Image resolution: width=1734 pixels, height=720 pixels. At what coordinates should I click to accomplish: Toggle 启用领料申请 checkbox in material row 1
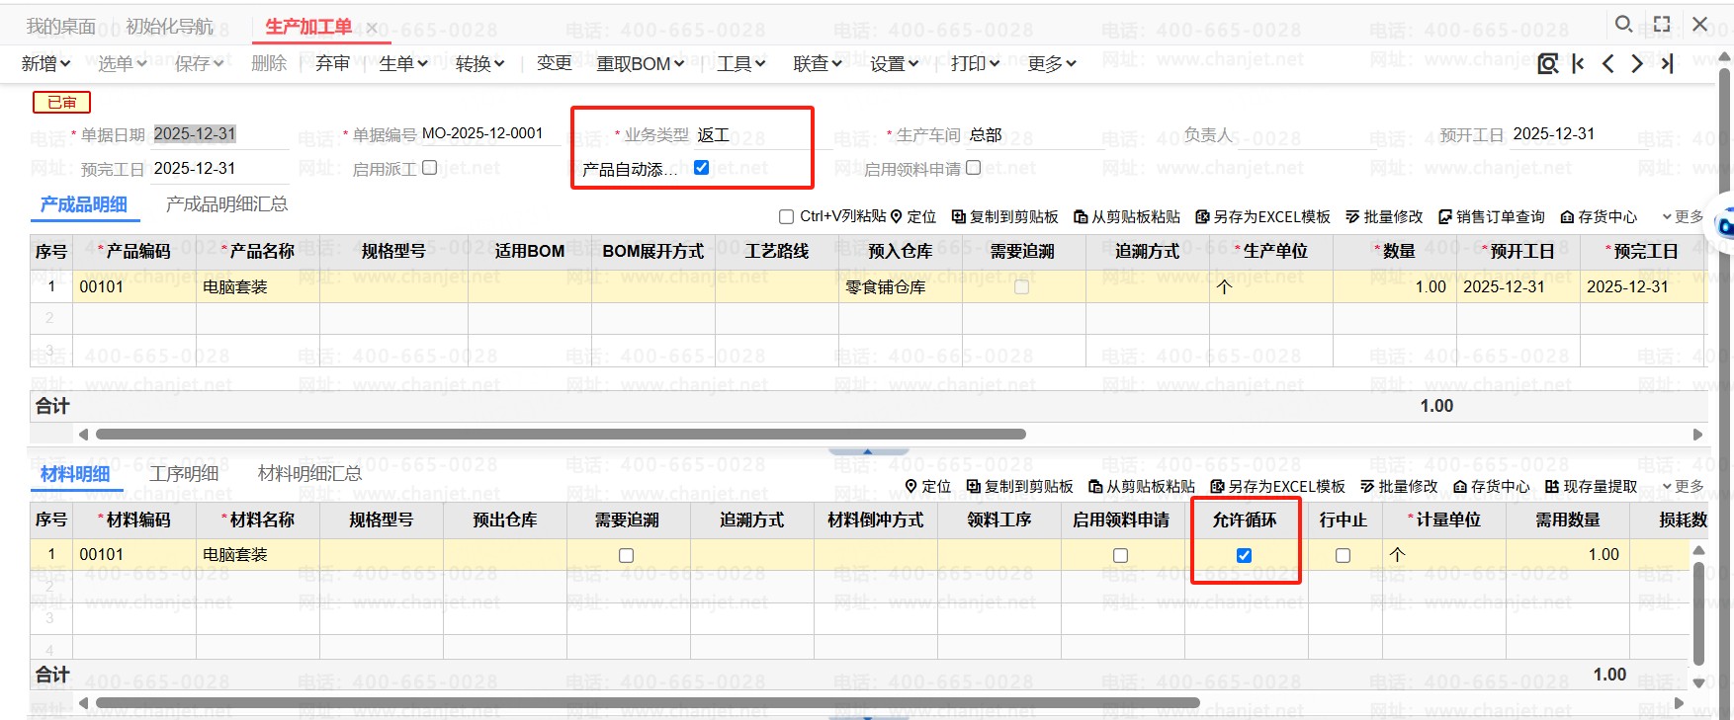[1120, 555]
